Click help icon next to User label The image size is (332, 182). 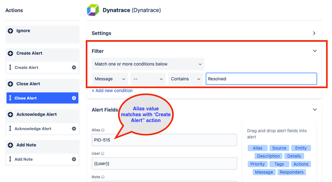click(102, 154)
